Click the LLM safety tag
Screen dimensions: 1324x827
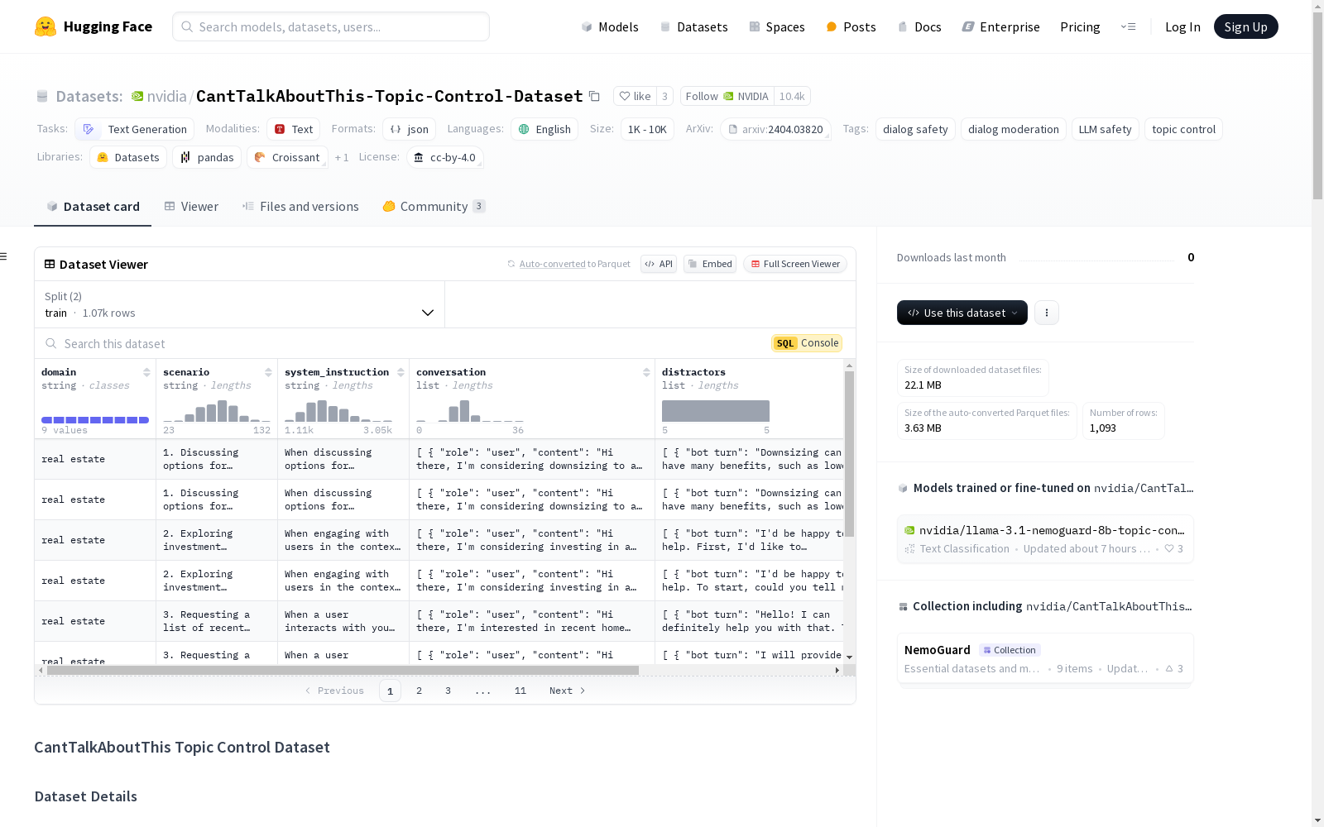pyautogui.click(x=1105, y=129)
